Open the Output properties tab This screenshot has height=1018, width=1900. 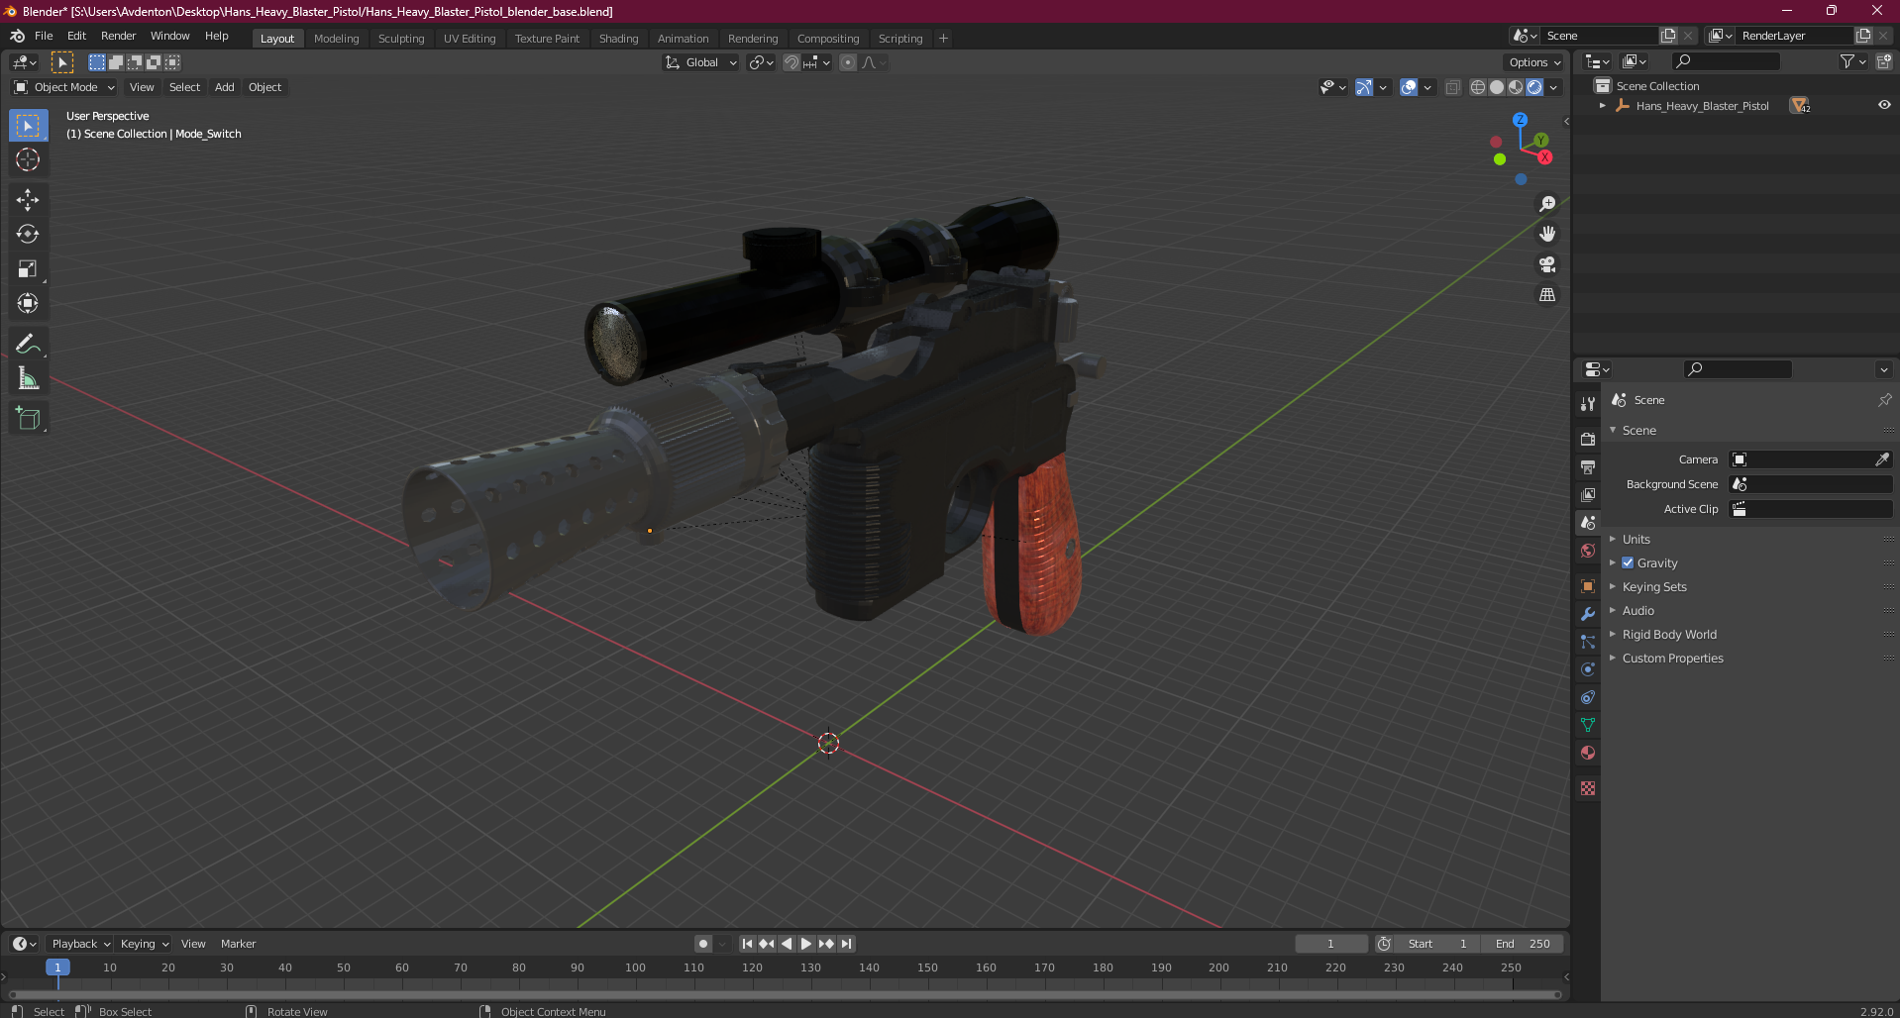(1588, 466)
